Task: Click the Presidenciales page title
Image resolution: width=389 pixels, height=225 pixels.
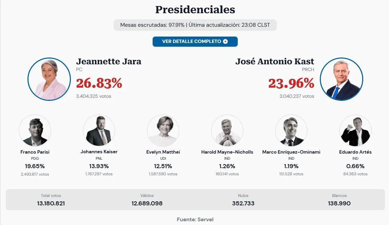Action: [x=195, y=10]
